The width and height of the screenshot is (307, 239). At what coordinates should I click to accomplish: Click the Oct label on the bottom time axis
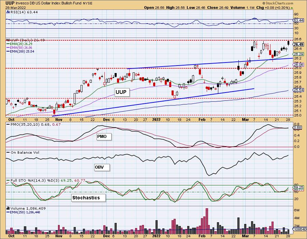(11, 236)
